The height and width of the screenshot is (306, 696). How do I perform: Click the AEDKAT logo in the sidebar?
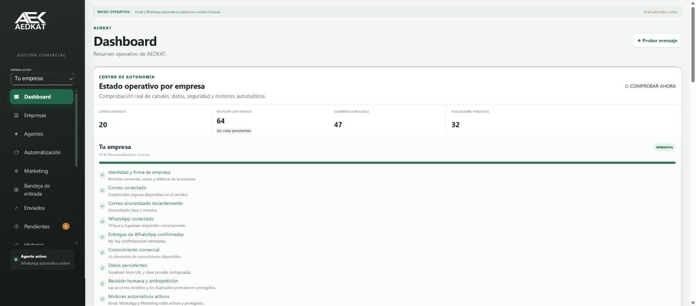coord(30,21)
